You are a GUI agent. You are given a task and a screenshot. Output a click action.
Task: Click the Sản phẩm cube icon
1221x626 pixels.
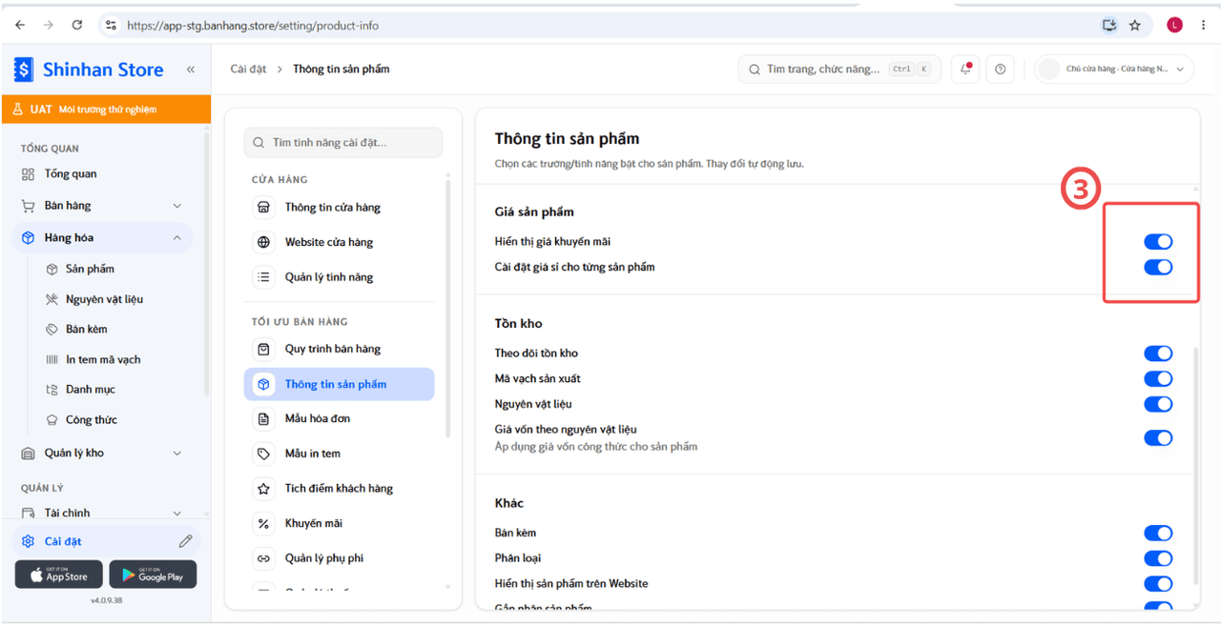[x=52, y=269]
